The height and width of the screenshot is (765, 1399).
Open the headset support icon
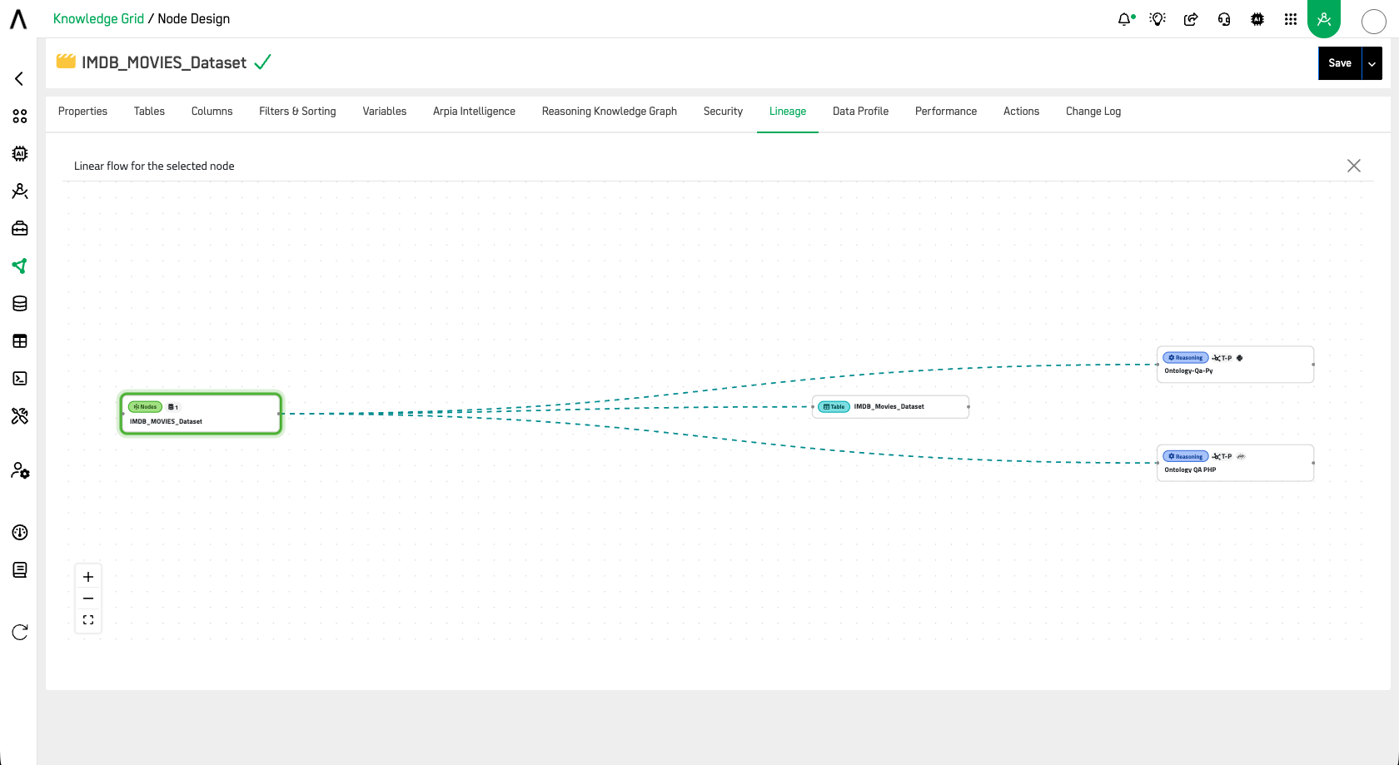click(x=1224, y=19)
